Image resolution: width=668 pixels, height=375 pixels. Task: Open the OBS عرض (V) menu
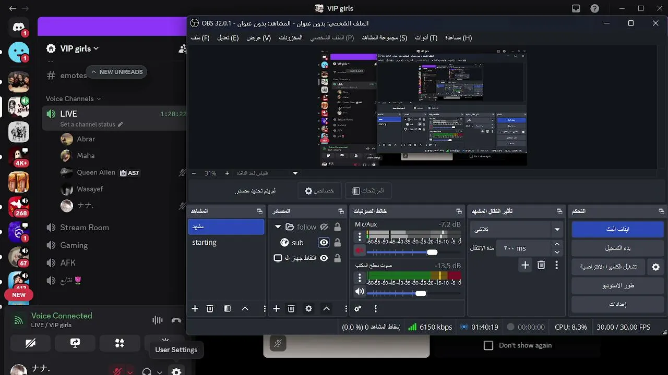[259, 38]
